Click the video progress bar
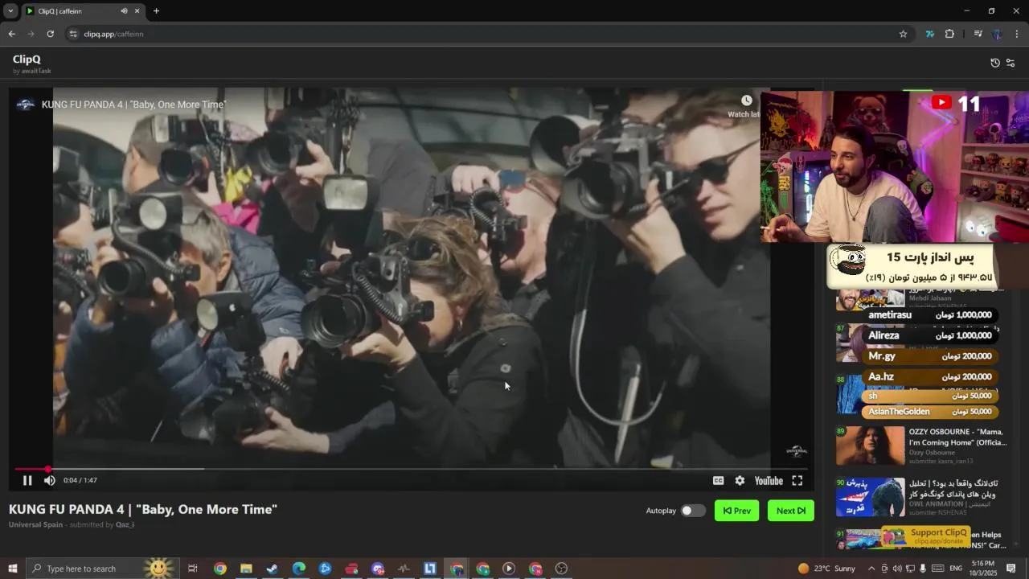This screenshot has height=579, width=1029. pos(411,469)
